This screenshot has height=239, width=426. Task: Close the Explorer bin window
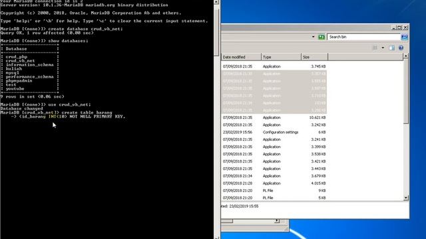(405, 27)
